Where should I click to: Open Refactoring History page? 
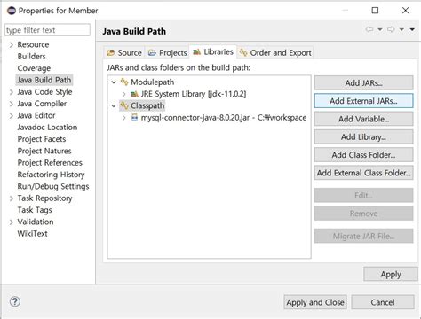click(x=51, y=175)
